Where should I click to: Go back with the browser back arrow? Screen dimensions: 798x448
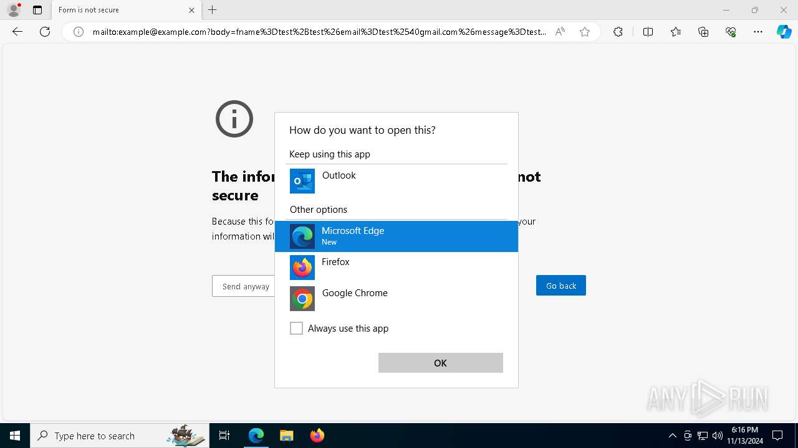point(17,32)
